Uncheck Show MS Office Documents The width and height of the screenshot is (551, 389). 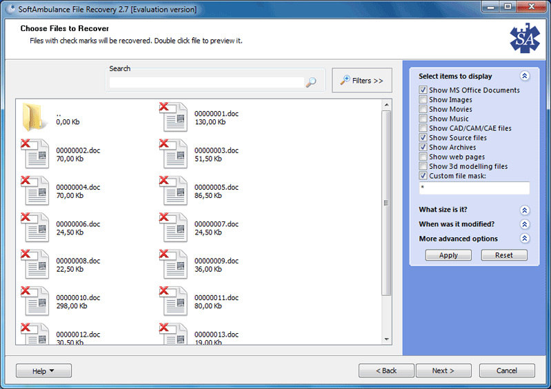pyautogui.click(x=423, y=90)
